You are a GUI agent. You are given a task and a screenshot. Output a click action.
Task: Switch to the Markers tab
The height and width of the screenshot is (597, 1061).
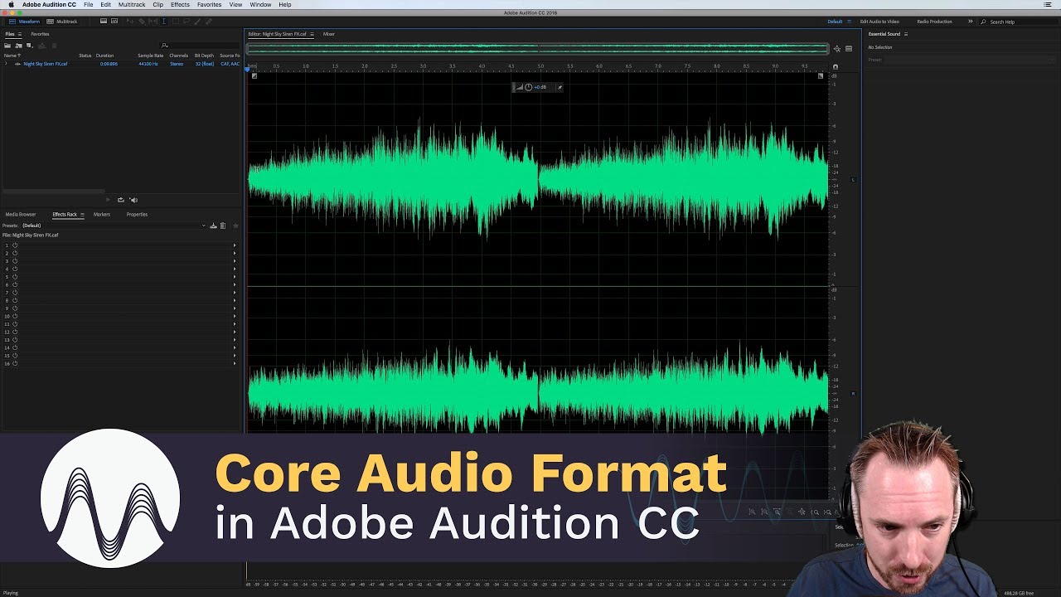tap(102, 214)
